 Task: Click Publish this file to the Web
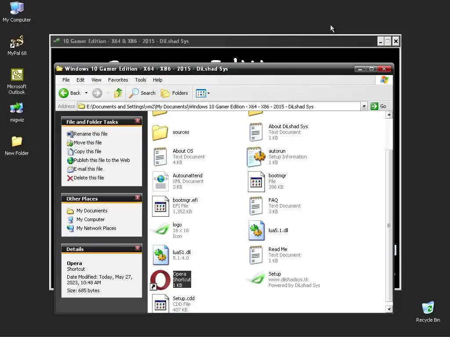98,160
